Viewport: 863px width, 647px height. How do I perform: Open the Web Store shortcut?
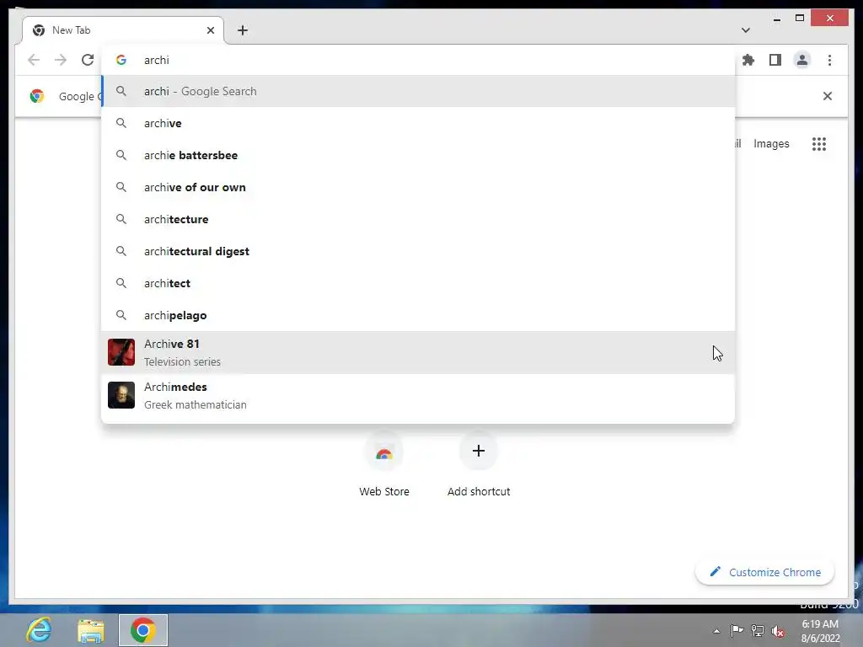tap(384, 465)
